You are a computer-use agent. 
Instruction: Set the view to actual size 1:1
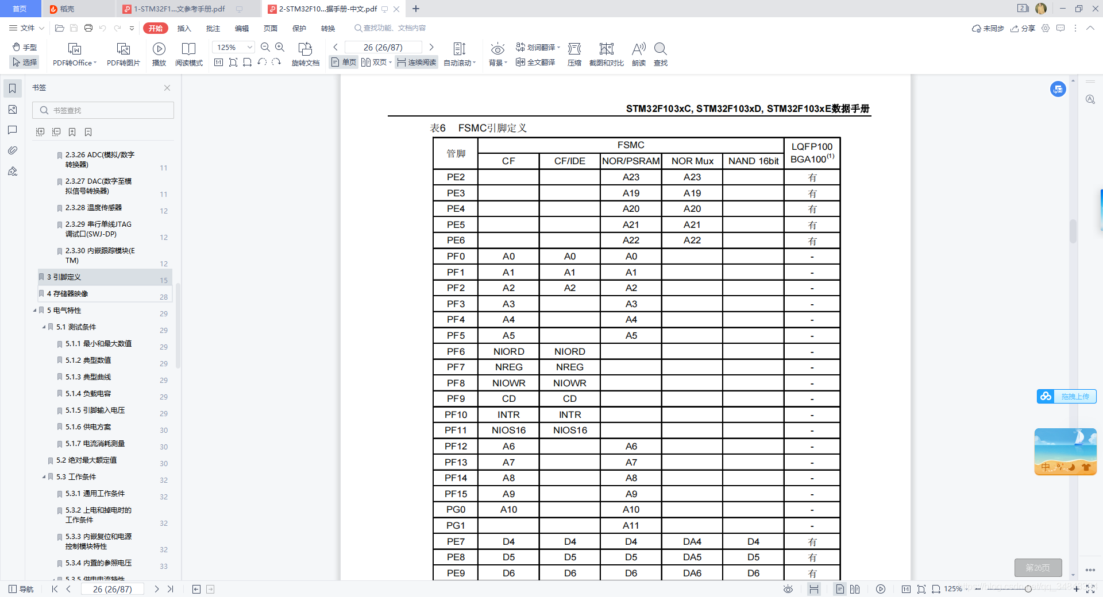[218, 62]
